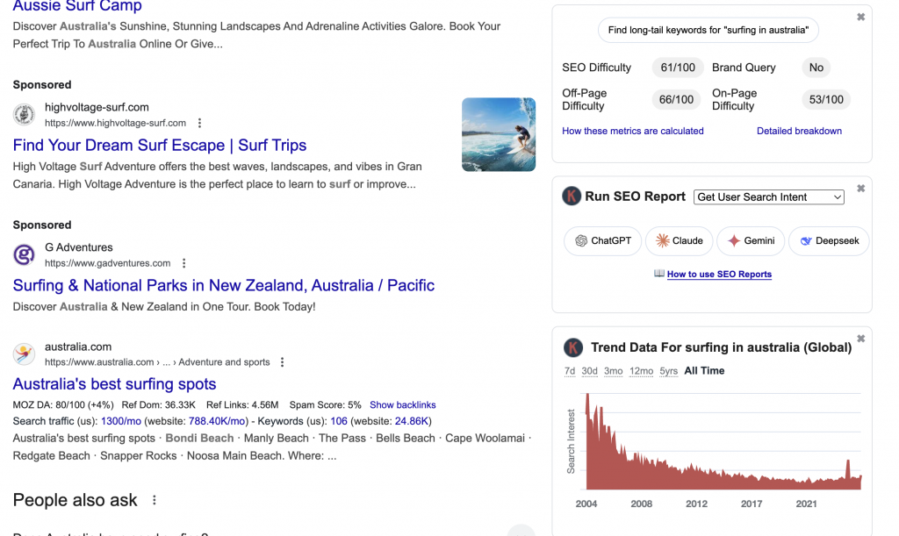Switch trend range to 30d

(x=589, y=371)
